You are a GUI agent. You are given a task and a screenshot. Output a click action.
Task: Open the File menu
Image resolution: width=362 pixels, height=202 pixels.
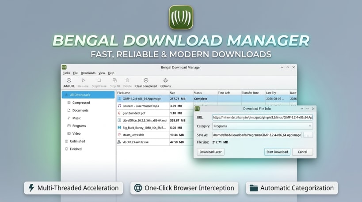[x=75, y=73]
